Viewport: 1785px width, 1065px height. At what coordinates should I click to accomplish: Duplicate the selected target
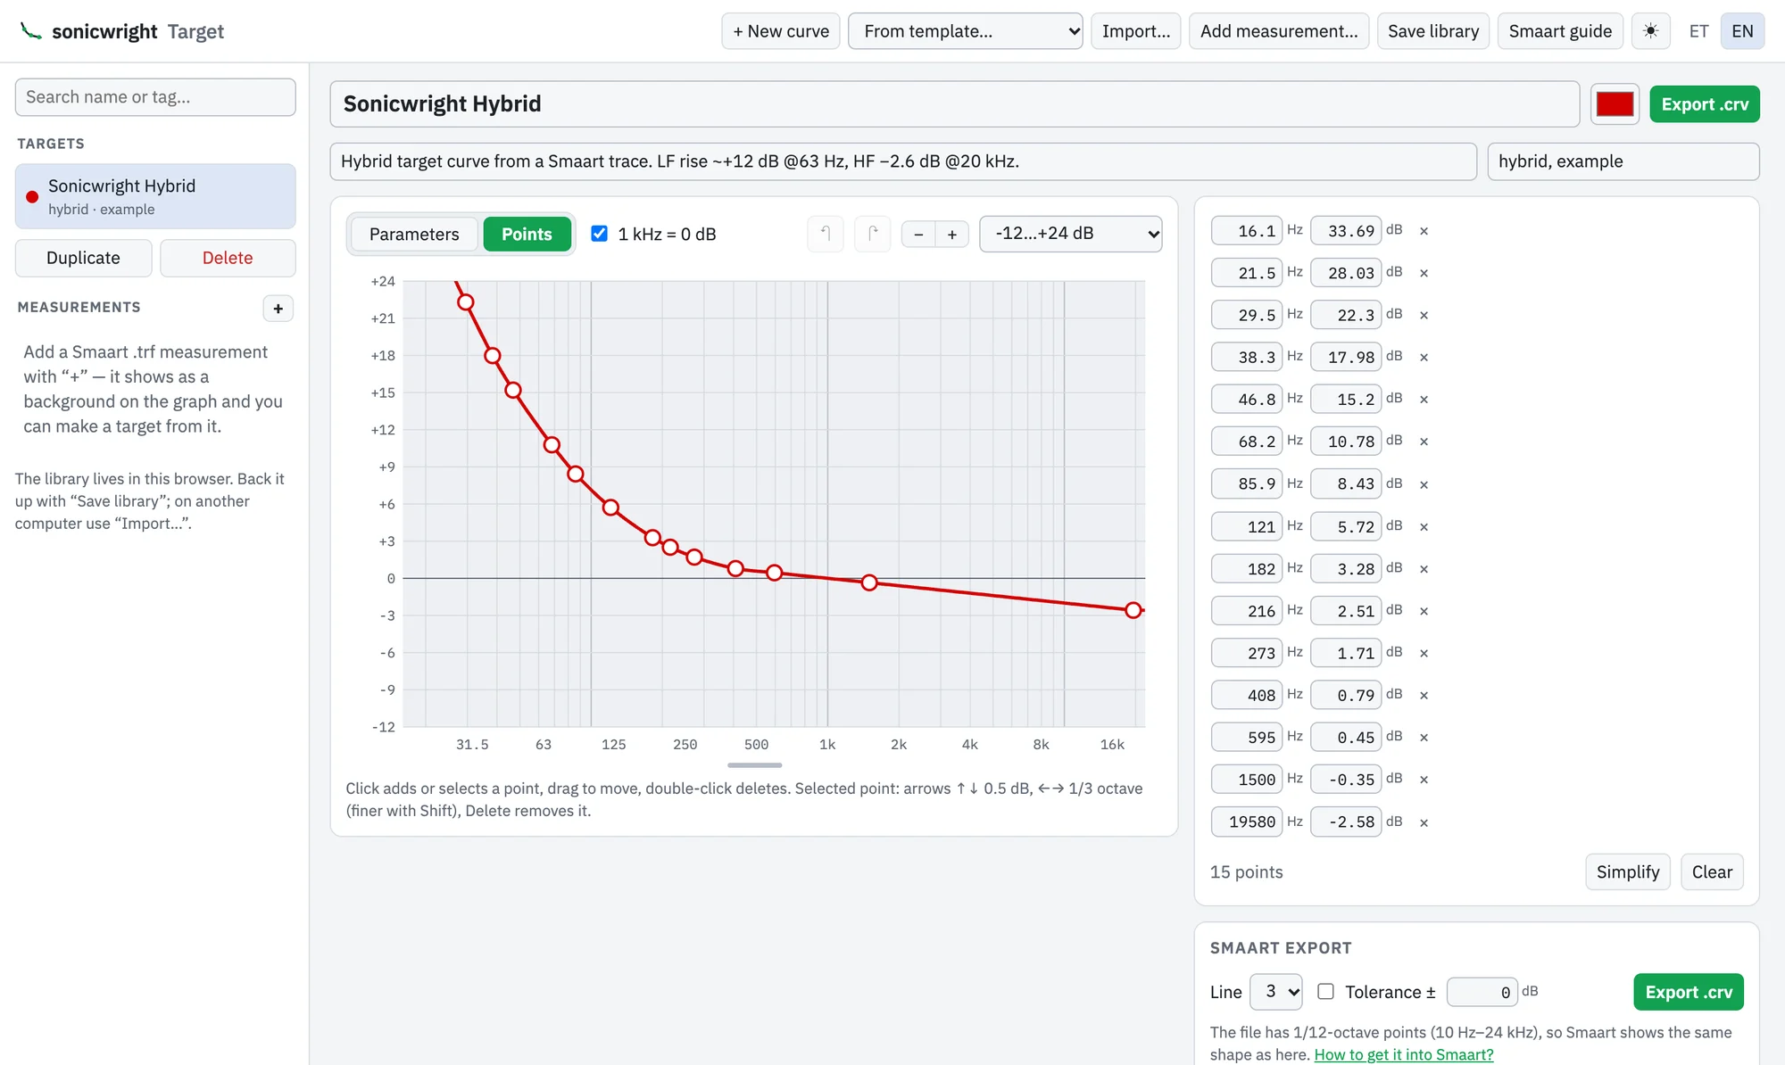point(83,258)
